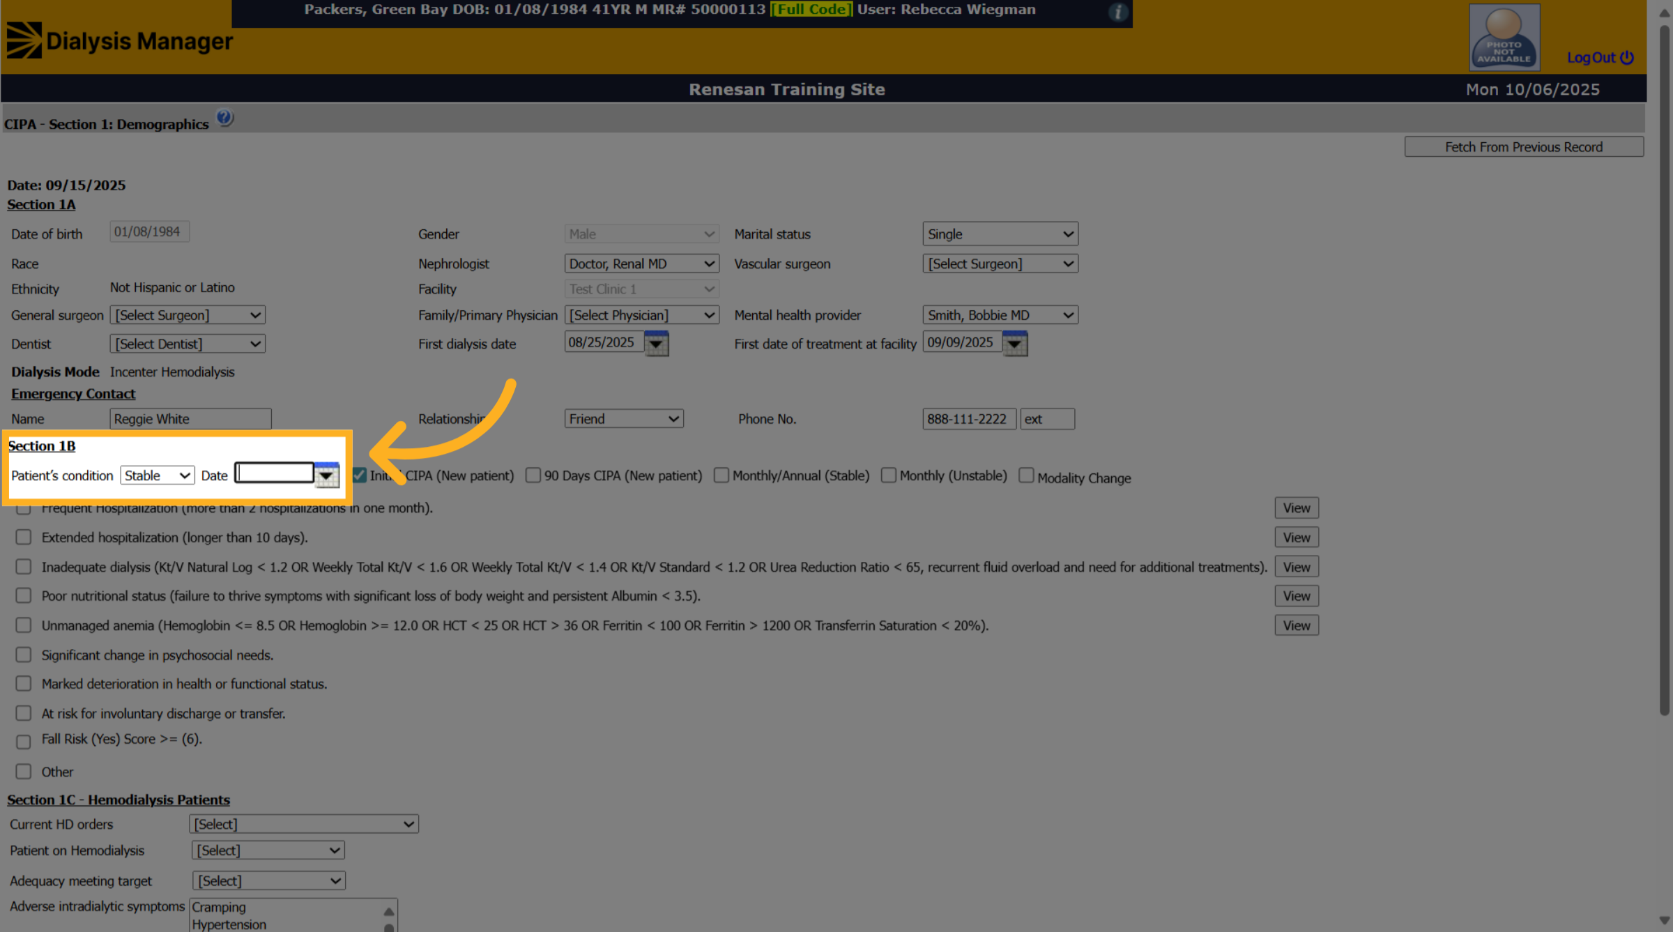
Task: Change Relationship dropdown from Friend
Action: [x=624, y=419]
